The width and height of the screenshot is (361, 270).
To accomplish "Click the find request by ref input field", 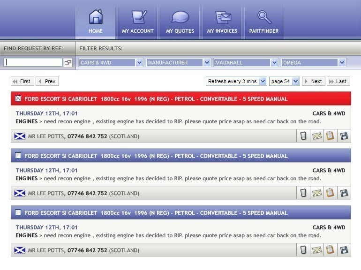I will tap(33, 63).
